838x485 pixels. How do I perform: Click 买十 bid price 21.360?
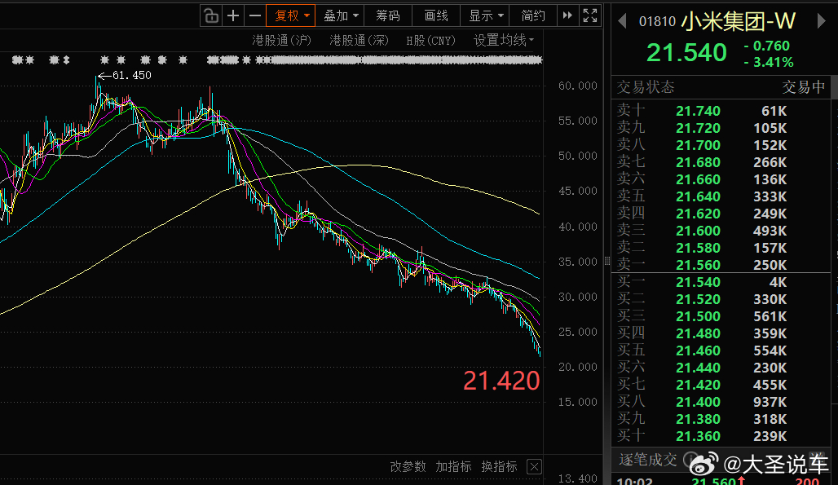pos(698,436)
